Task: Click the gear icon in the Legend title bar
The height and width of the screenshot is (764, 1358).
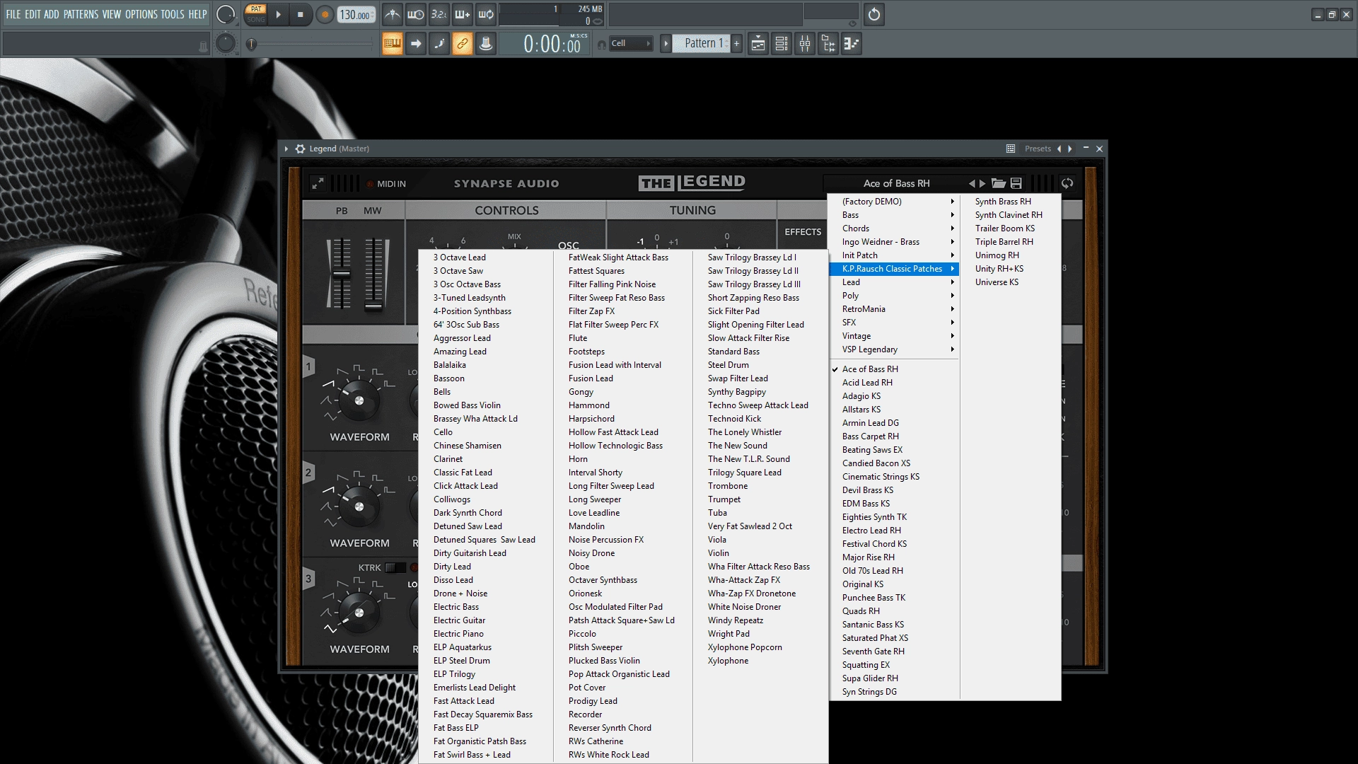Action: point(300,149)
